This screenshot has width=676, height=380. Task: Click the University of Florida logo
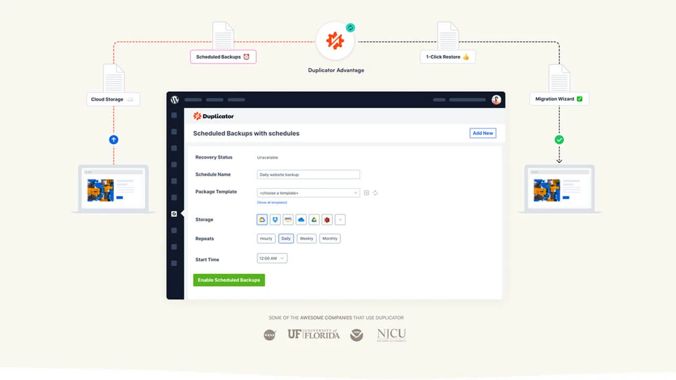314,334
